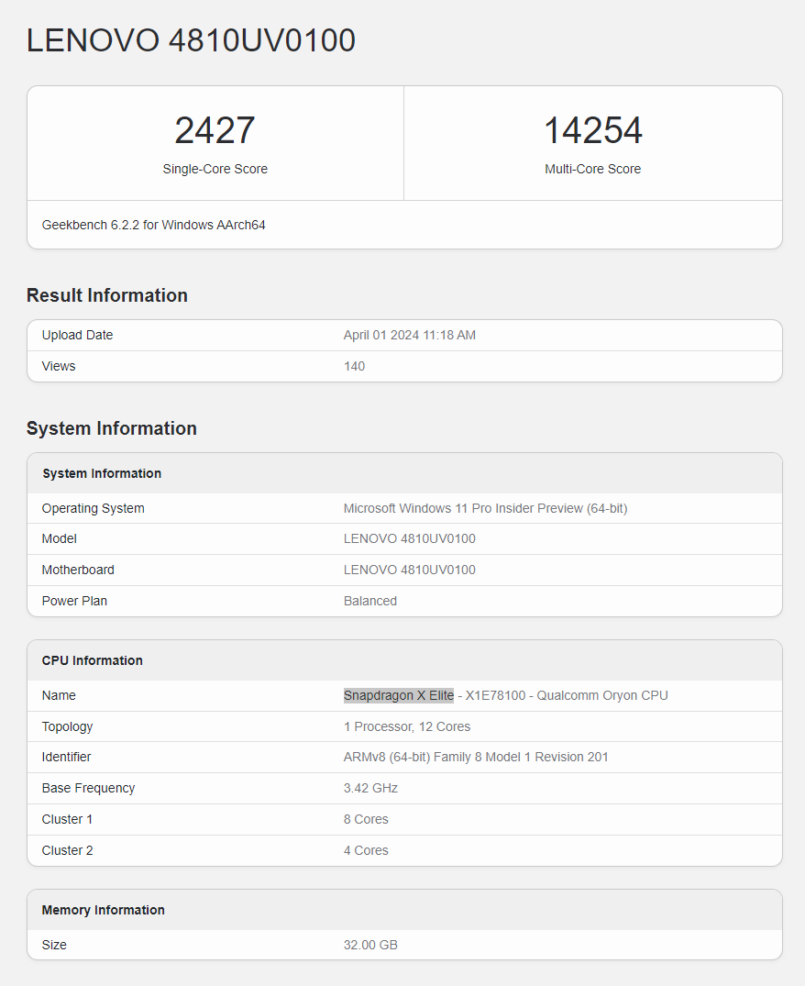The image size is (805, 986).
Task: Select "ARMv8 (64-bit) Family 8 Model 1 Revision 201"
Action: click(476, 757)
